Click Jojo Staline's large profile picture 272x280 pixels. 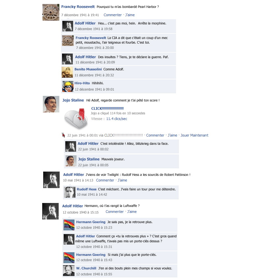[51, 104]
